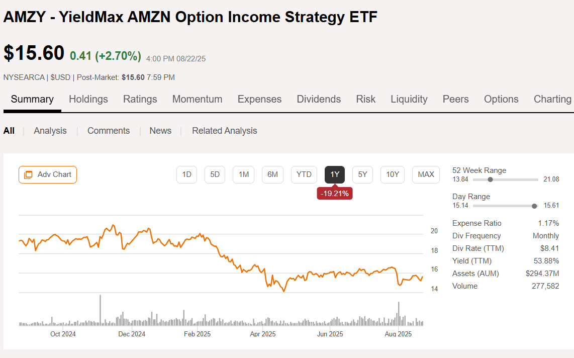This screenshot has height=358, width=574.
Task: Select the 5D time range button
Action: [x=215, y=174]
